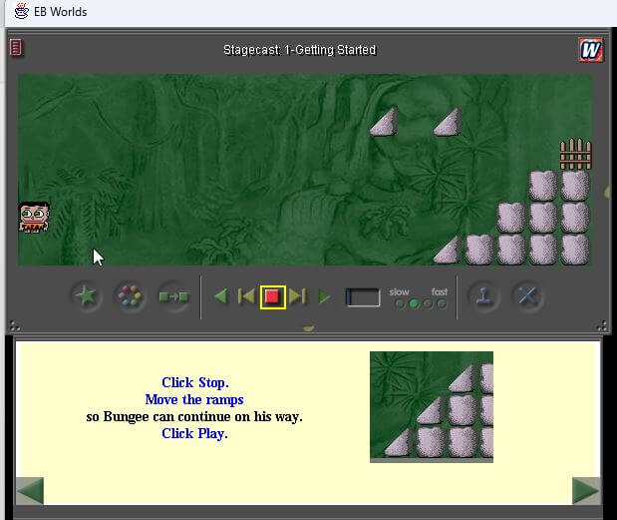617x520 pixels.
Task: Click the "EB Worlds" window title text
Action: 60,12
